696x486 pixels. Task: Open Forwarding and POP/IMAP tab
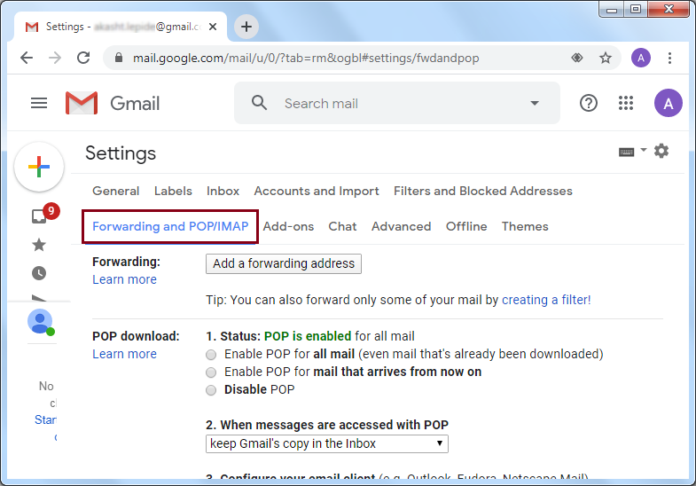click(x=170, y=226)
